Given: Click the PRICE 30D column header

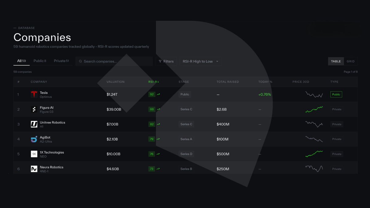Looking at the screenshot, I should [301, 82].
